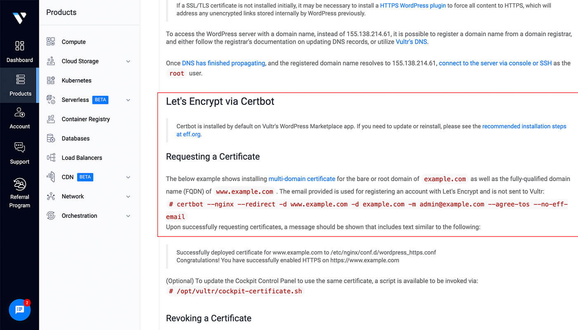Viewport: 578px width, 330px height.
Task: Click the root inline code text
Action: [177, 73]
